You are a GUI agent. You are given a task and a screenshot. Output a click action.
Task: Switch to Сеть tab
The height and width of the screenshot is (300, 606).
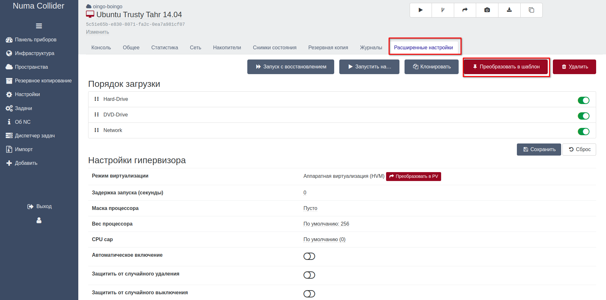click(x=195, y=48)
